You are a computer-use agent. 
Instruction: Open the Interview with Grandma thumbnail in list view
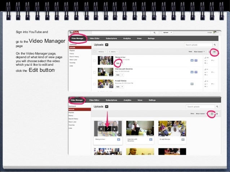pyautogui.click(x=106, y=72)
